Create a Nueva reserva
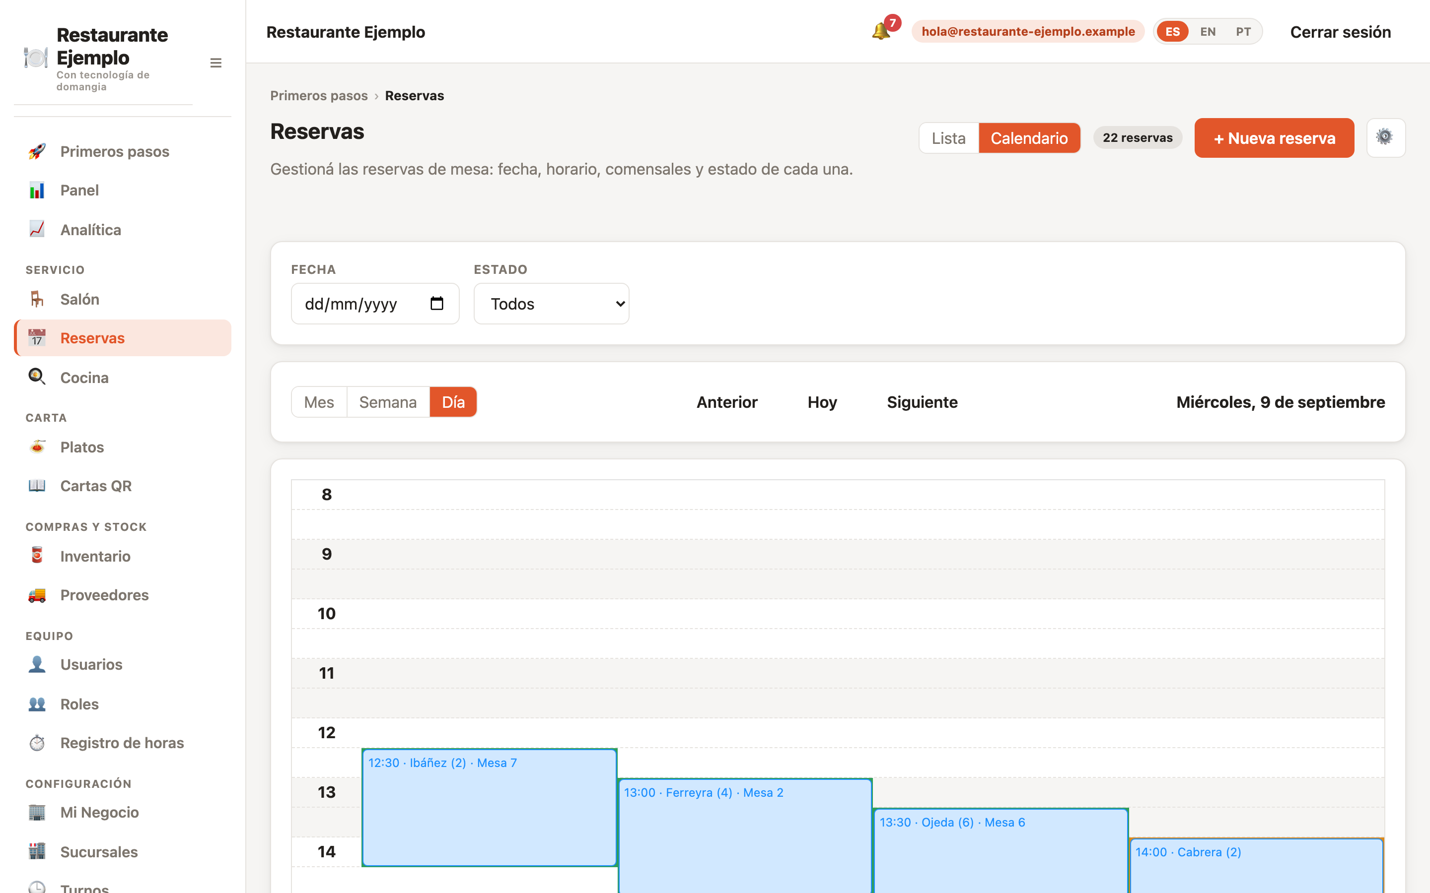Screen dimensions: 1430x893 point(1274,137)
